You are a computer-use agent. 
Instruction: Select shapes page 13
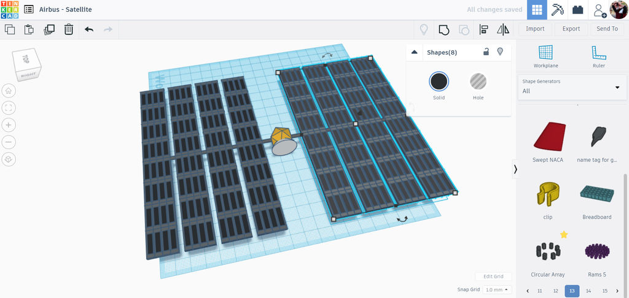[x=572, y=291]
